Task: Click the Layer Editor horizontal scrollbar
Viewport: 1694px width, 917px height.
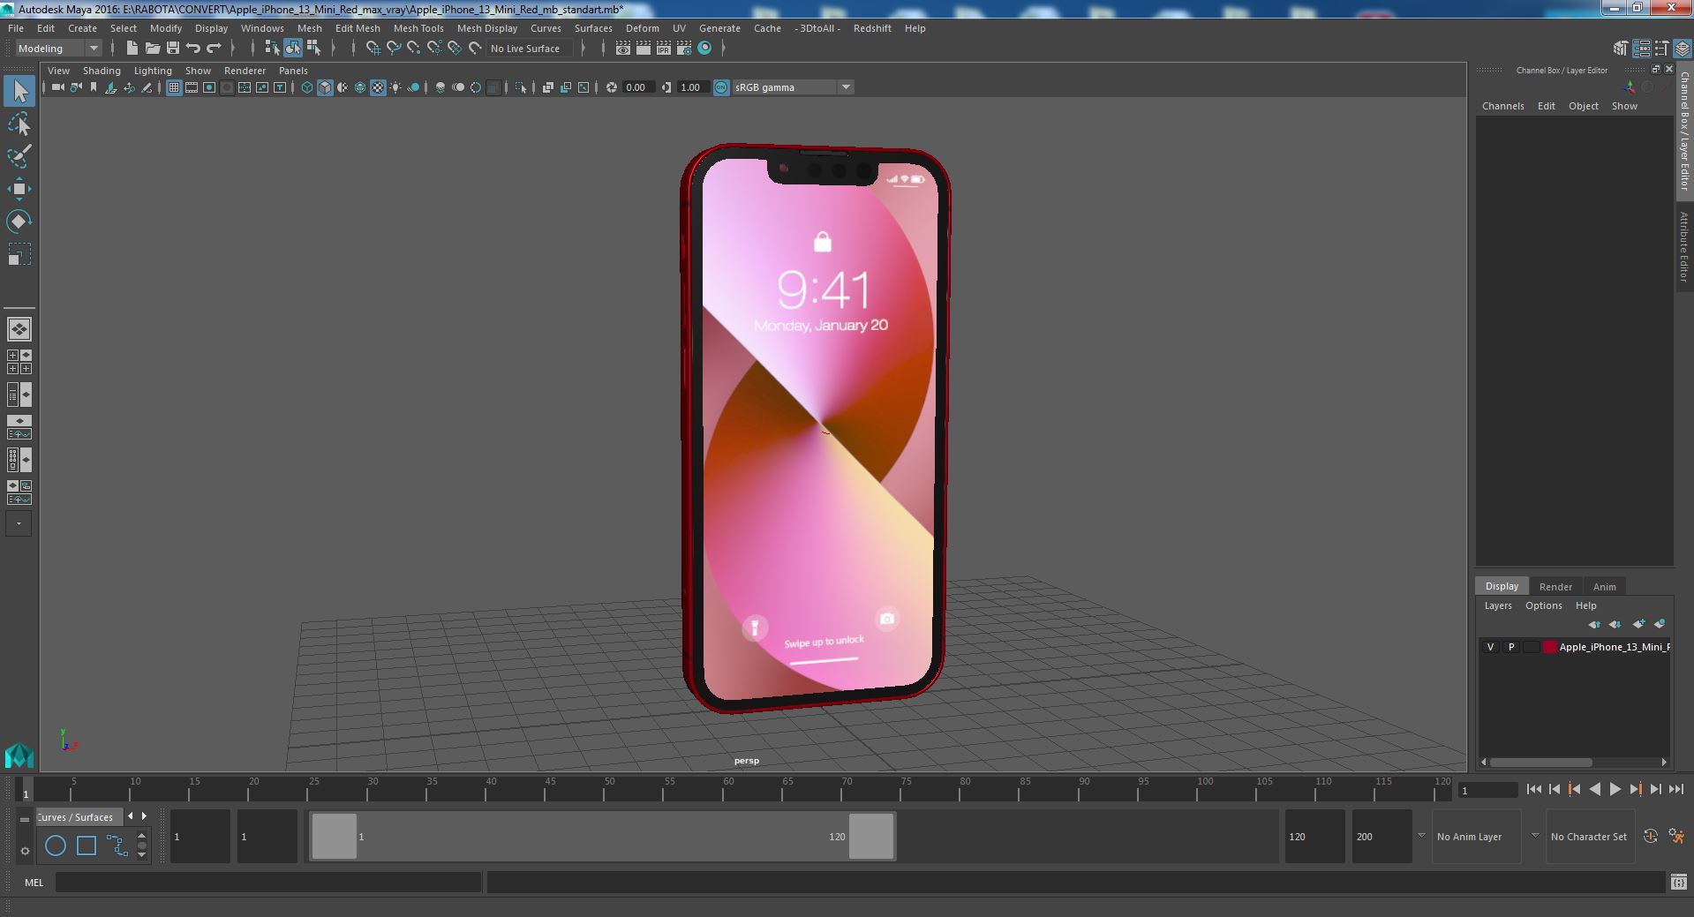Action: click(1541, 762)
